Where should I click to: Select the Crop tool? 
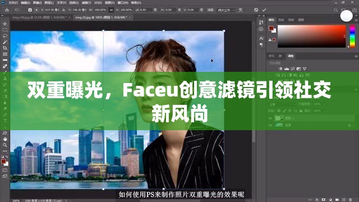coord(5,48)
